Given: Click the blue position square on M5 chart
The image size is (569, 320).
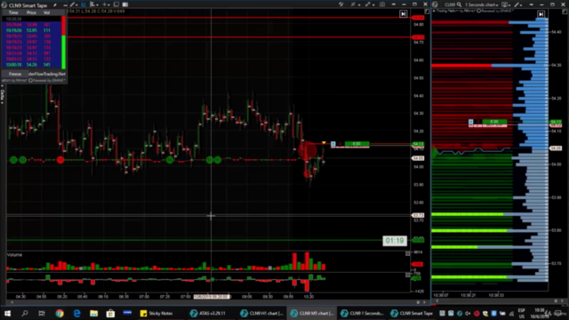Looking at the screenshot, I should point(333,144).
